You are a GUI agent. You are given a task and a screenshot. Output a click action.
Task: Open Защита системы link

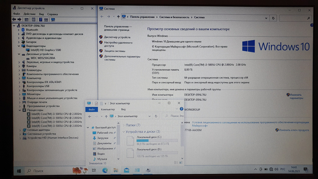click(115, 51)
